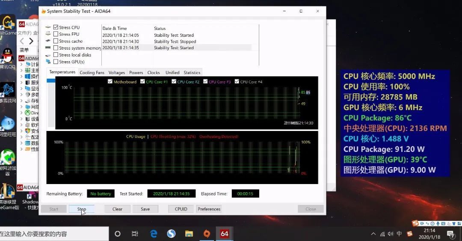Show hidden icons via tray chevron

373,234
